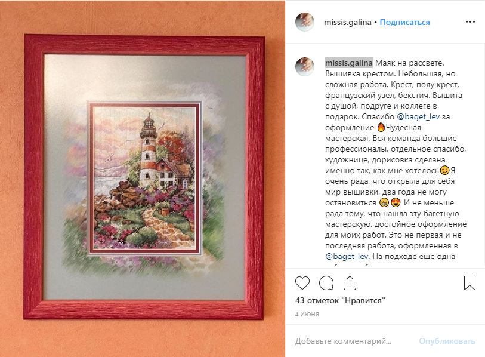This screenshot has height=357, width=485.
Task: Click the star-eyes emoji in the caption
Action: tap(396, 202)
